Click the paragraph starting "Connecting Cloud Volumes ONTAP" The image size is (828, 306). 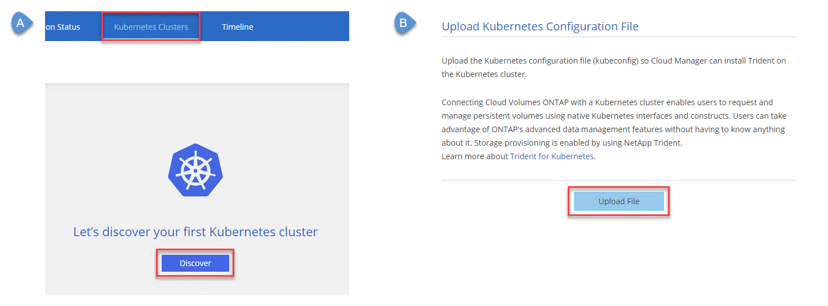(613, 123)
